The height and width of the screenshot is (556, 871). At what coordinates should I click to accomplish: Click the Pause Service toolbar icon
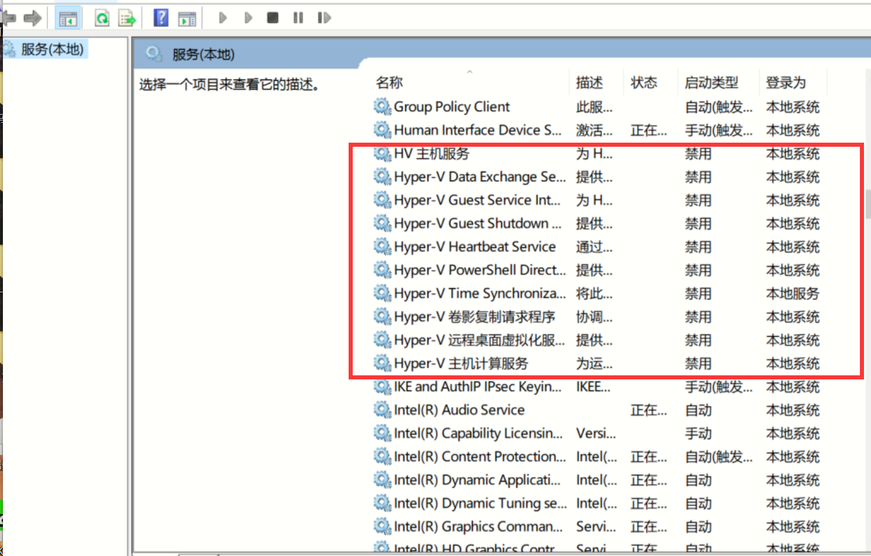click(x=298, y=18)
